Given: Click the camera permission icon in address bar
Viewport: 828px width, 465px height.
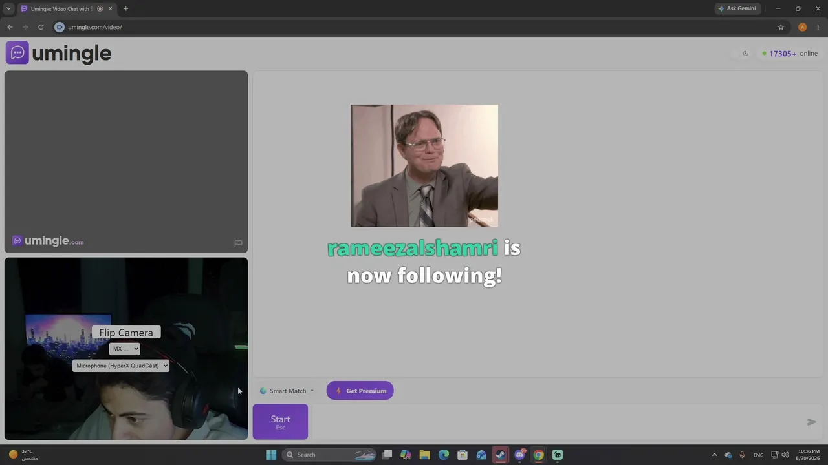Looking at the screenshot, I should click(x=60, y=27).
